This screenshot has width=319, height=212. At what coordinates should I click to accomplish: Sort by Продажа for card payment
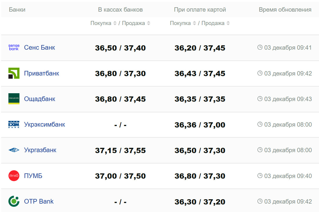[x=228, y=23]
